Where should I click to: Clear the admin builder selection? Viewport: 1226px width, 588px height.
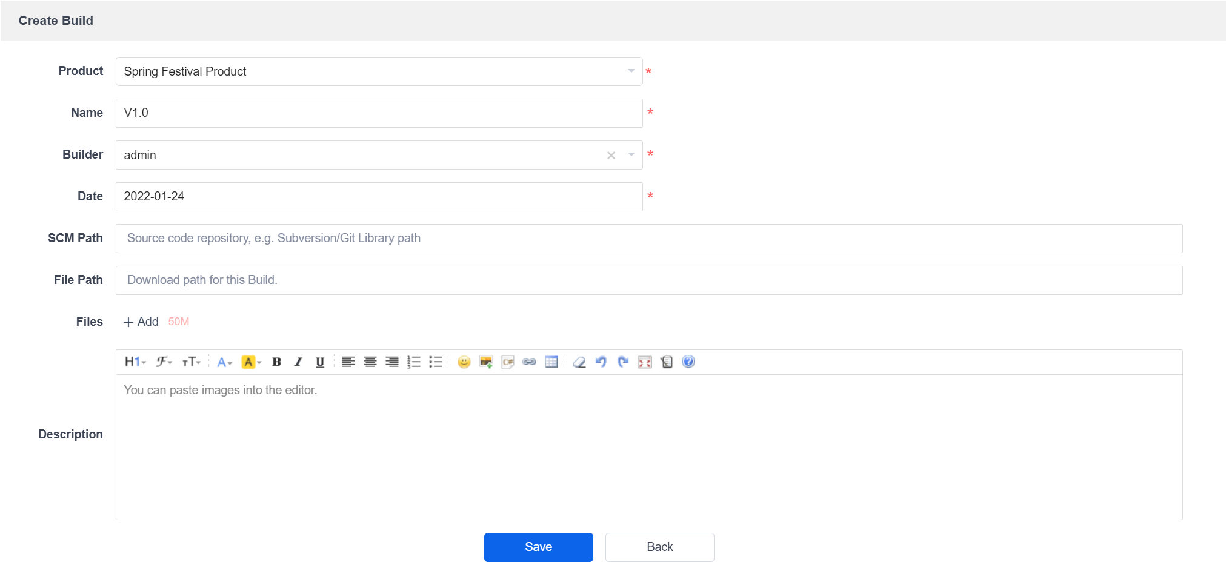[611, 156]
